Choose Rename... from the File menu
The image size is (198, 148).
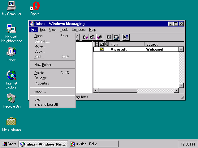pos(53,78)
